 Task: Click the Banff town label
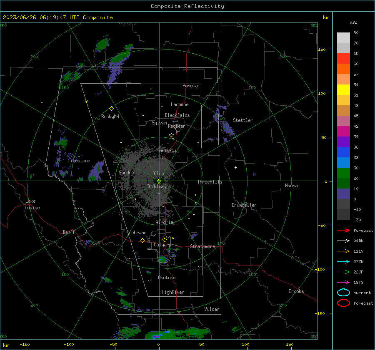(x=69, y=232)
